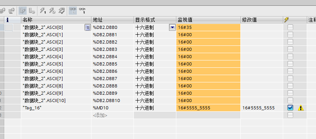Click the 显示格式 column header
Viewport: 316px width, 139px height.
[x=155, y=20]
